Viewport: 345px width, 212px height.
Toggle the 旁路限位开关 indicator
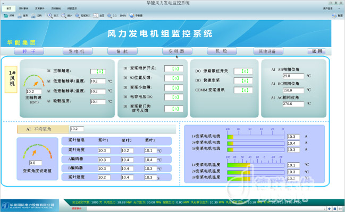[x=245, y=70]
